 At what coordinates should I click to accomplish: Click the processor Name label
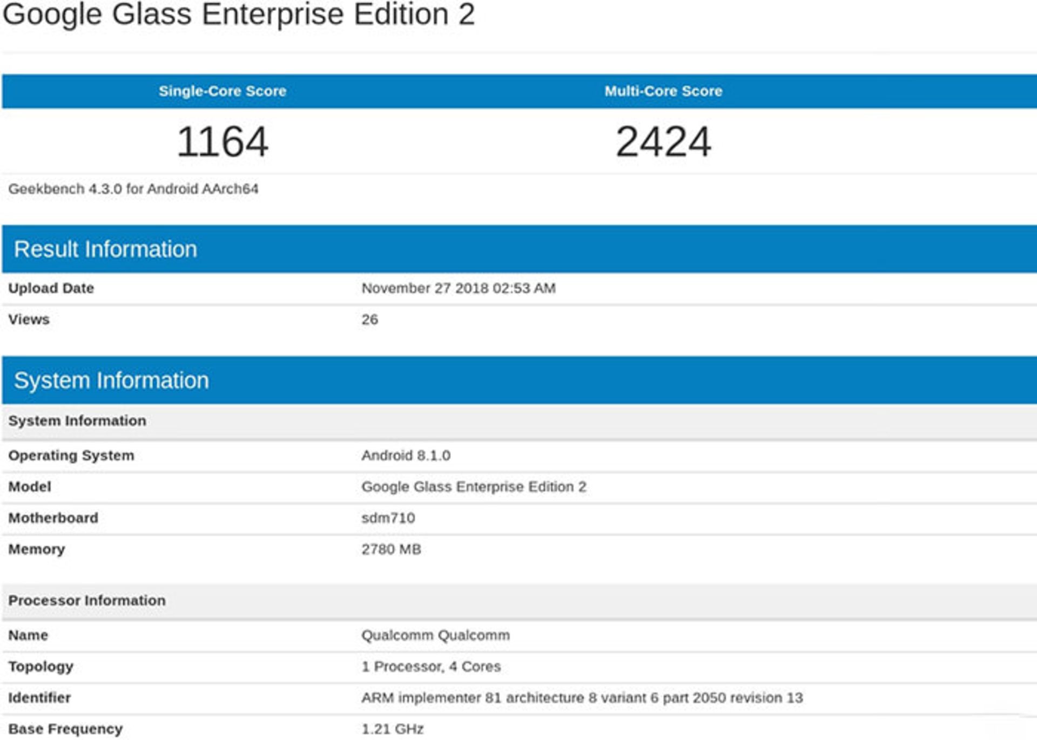tap(28, 635)
